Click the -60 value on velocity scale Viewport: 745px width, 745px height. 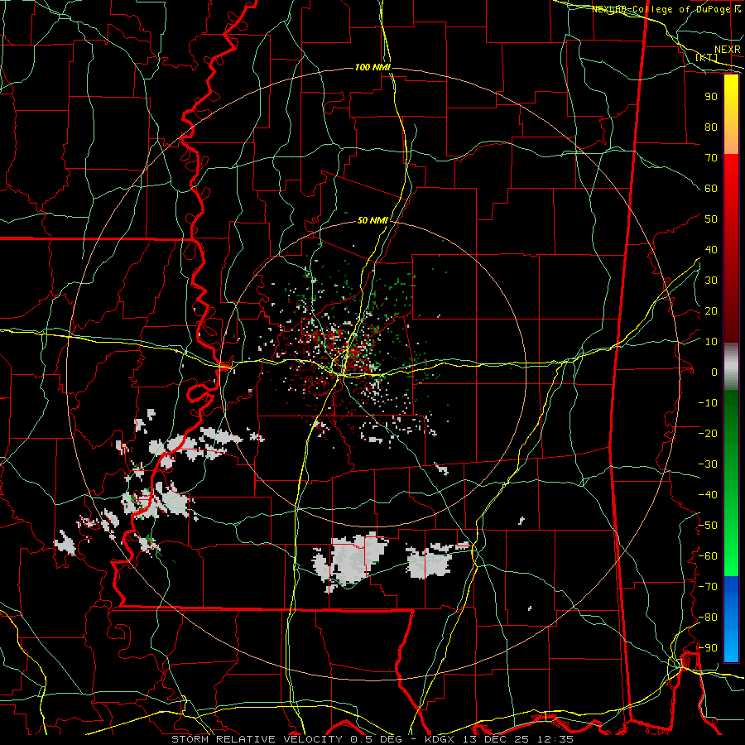pyautogui.click(x=708, y=556)
